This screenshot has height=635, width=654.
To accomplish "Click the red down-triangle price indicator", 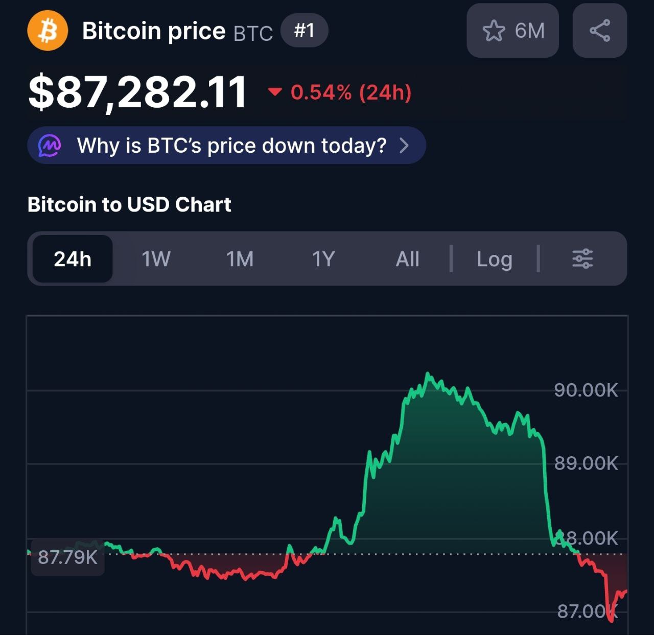I will point(275,92).
